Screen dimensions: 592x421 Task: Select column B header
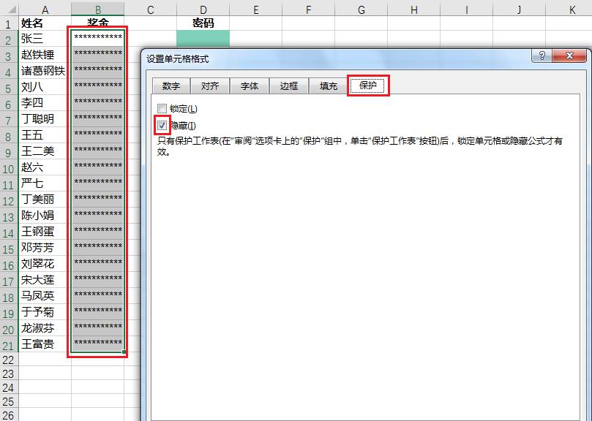[x=98, y=10]
